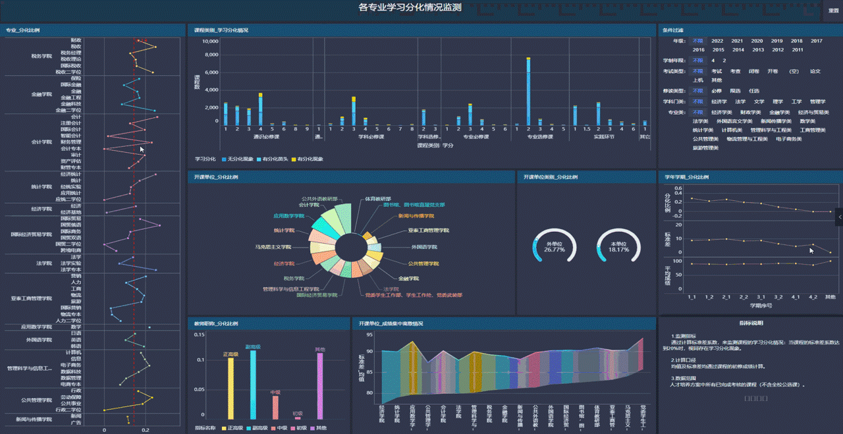Click the 外单位 26.77% gauge ring
The image size is (843, 434).
[554, 246]
